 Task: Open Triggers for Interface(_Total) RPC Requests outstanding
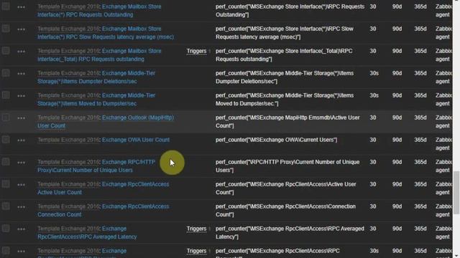point(196,51)
